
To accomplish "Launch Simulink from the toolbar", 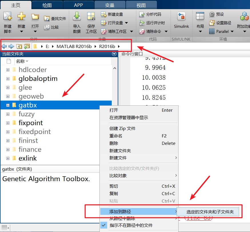I will [181, 20].
